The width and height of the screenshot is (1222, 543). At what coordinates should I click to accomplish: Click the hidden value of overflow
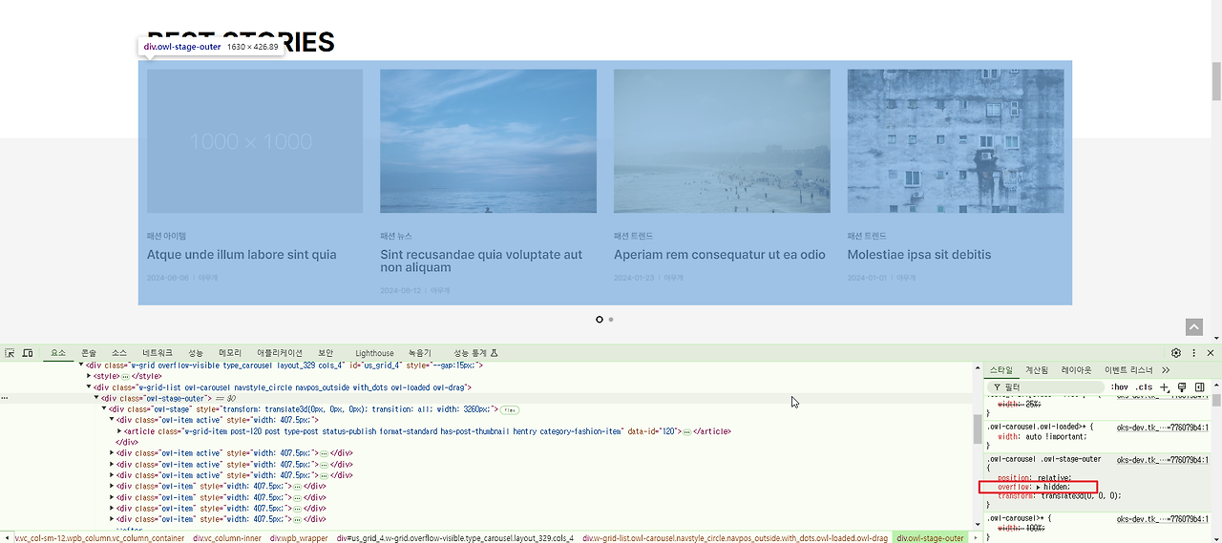click(1057, 487)
